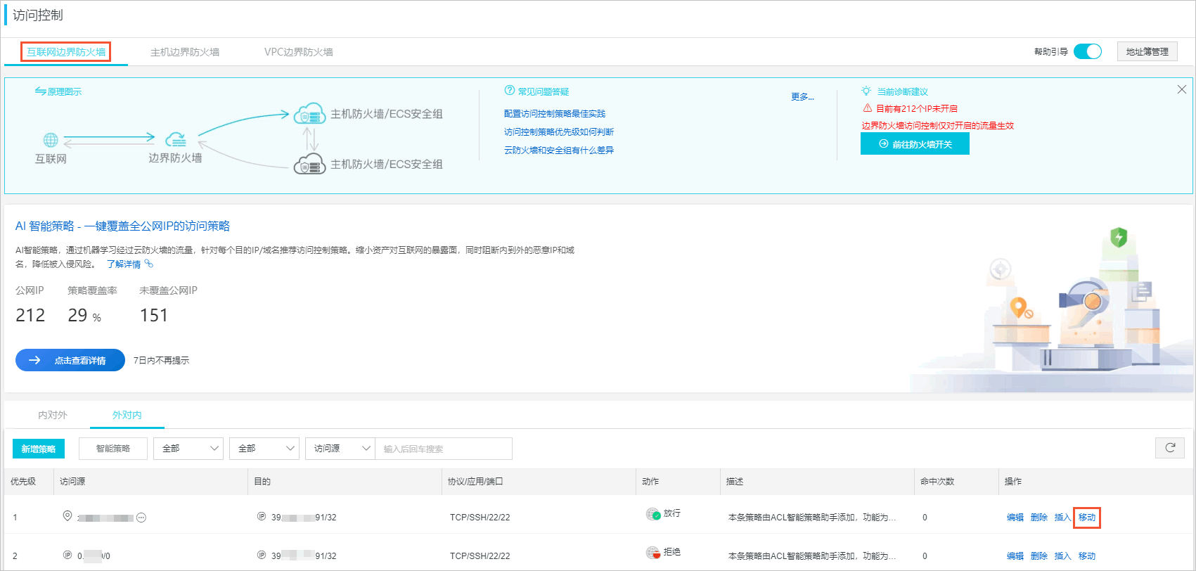
Task: Open the first 全部 dropdown
Action: tap(188, 449)
